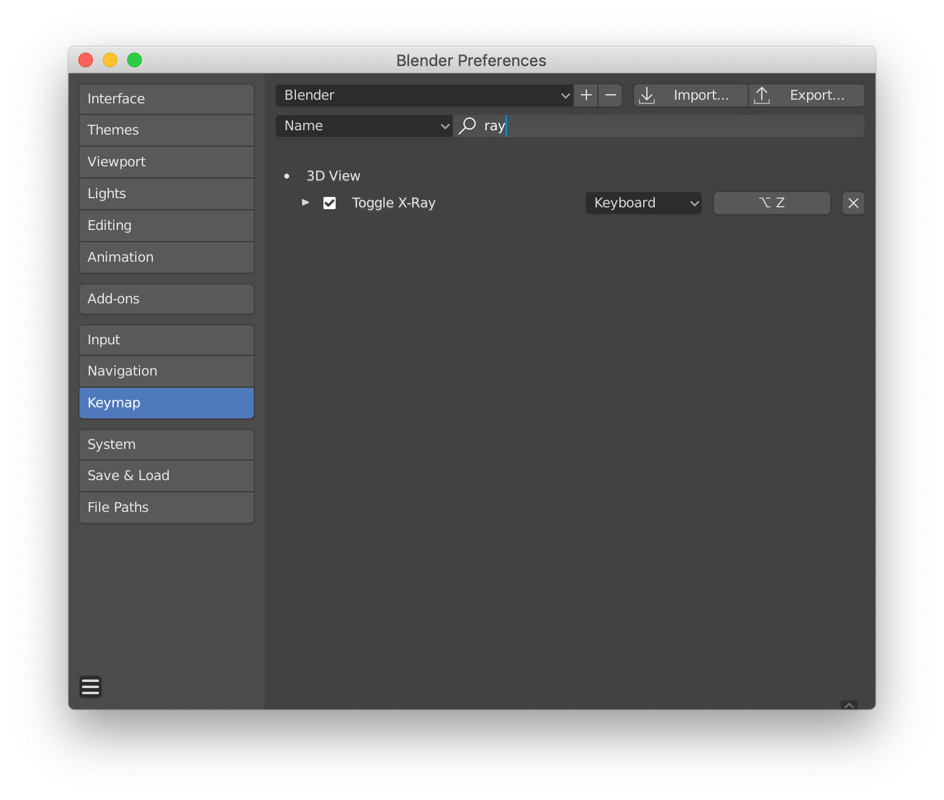Screen dimensions: 944x800
Task: Expand the Toggle X-Ray entry details
Action: [x=305, y=202]
